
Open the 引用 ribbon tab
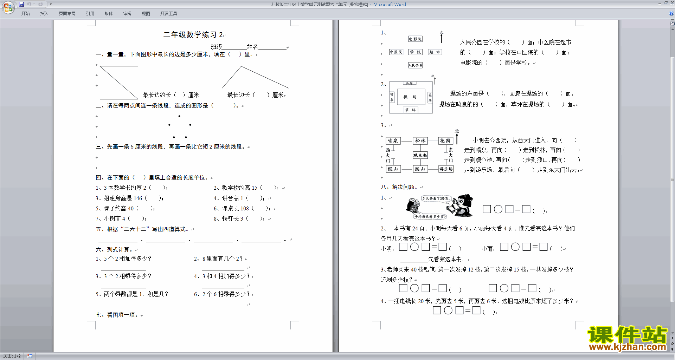pos(90,14)
